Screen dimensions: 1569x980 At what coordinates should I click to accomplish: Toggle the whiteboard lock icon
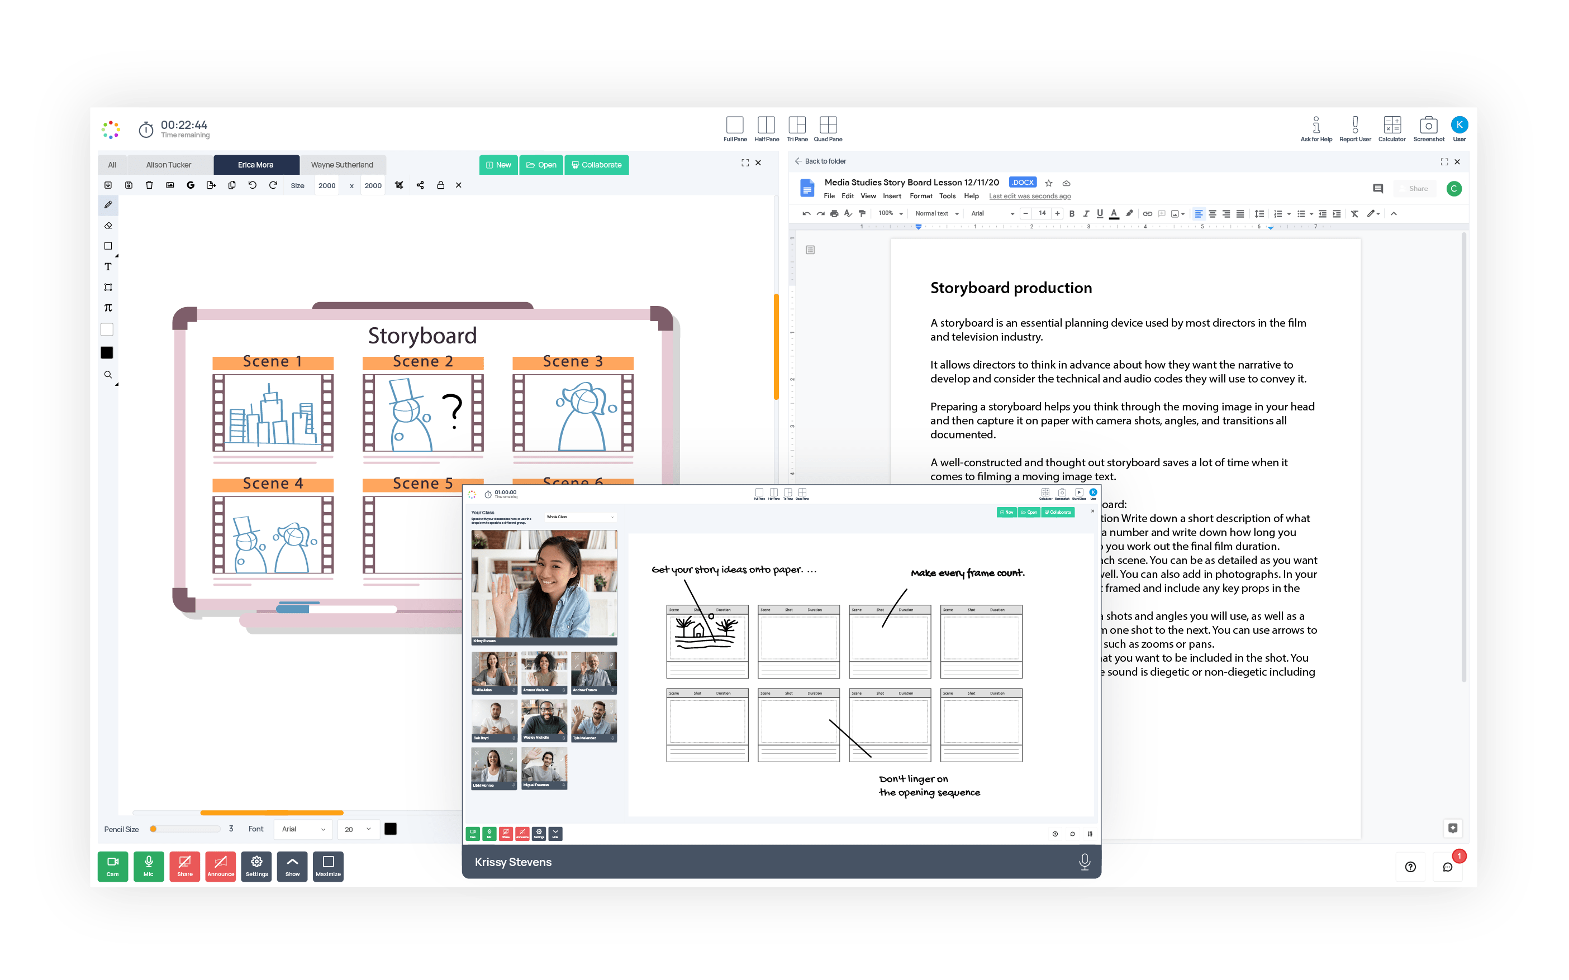(x=441, y=185)
